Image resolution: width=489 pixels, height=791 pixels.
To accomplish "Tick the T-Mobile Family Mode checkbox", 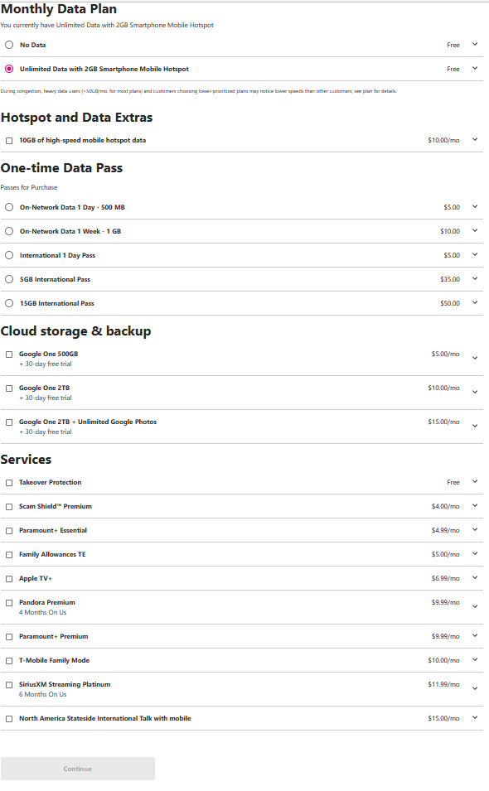I will pyautogui.click(x=9, y=661).
